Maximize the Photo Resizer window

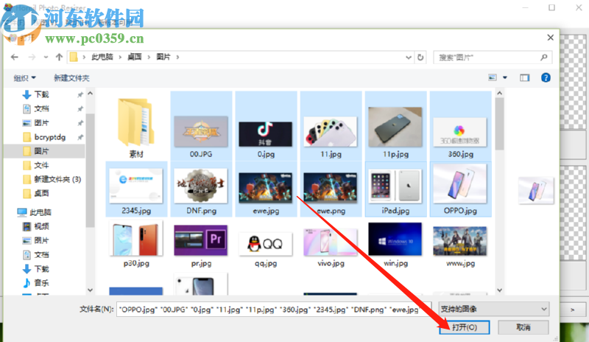[551, 7]
